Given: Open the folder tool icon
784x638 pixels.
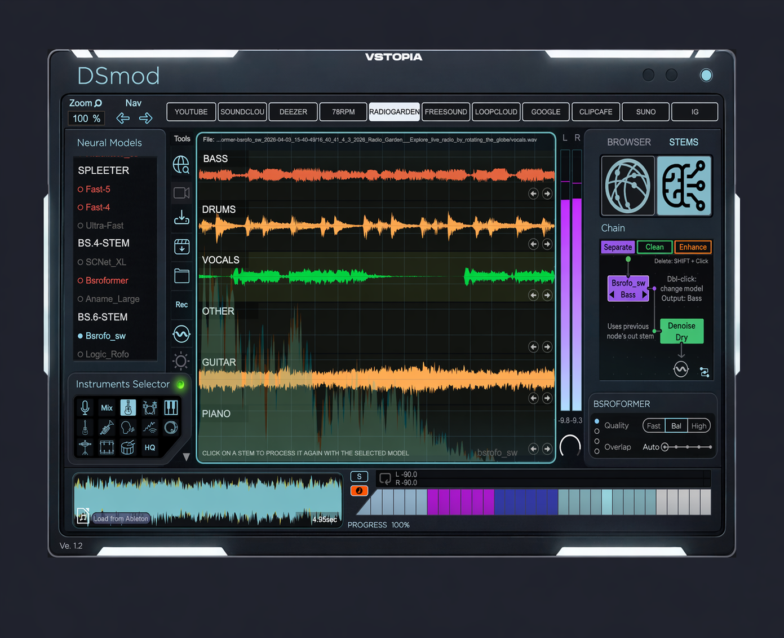Looking at the screenshot, I should 181,275.
